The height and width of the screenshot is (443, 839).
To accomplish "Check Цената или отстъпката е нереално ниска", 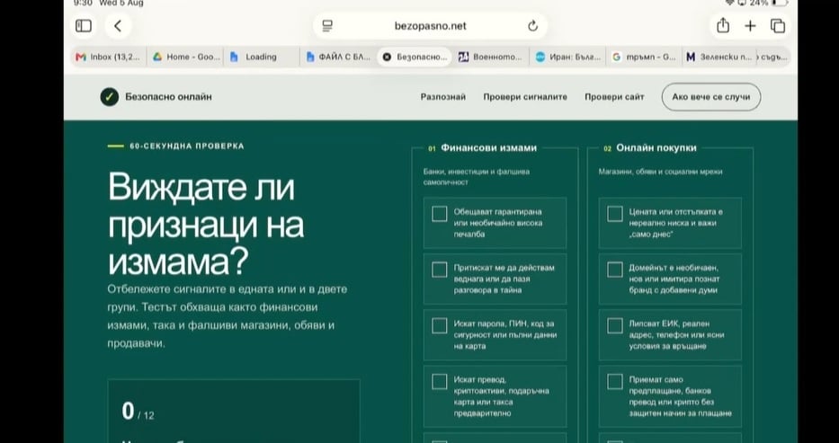I will pos(615,214).
